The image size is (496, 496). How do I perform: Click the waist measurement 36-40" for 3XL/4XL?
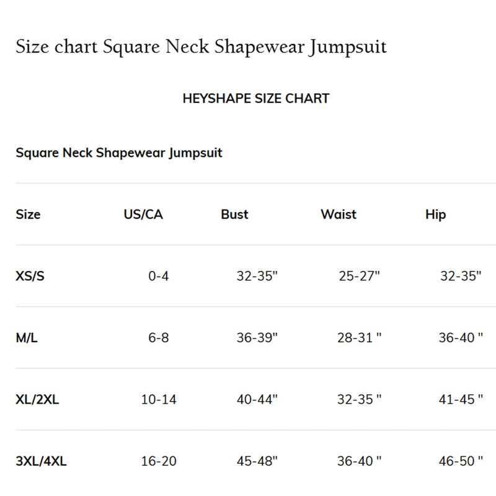click(x=360, y=461)
